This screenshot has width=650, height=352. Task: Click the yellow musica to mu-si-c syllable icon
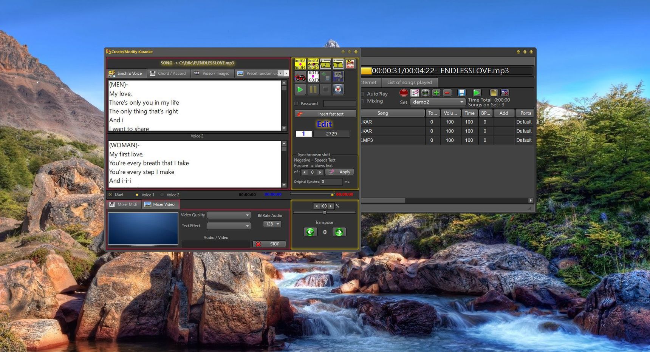(300, 64)
